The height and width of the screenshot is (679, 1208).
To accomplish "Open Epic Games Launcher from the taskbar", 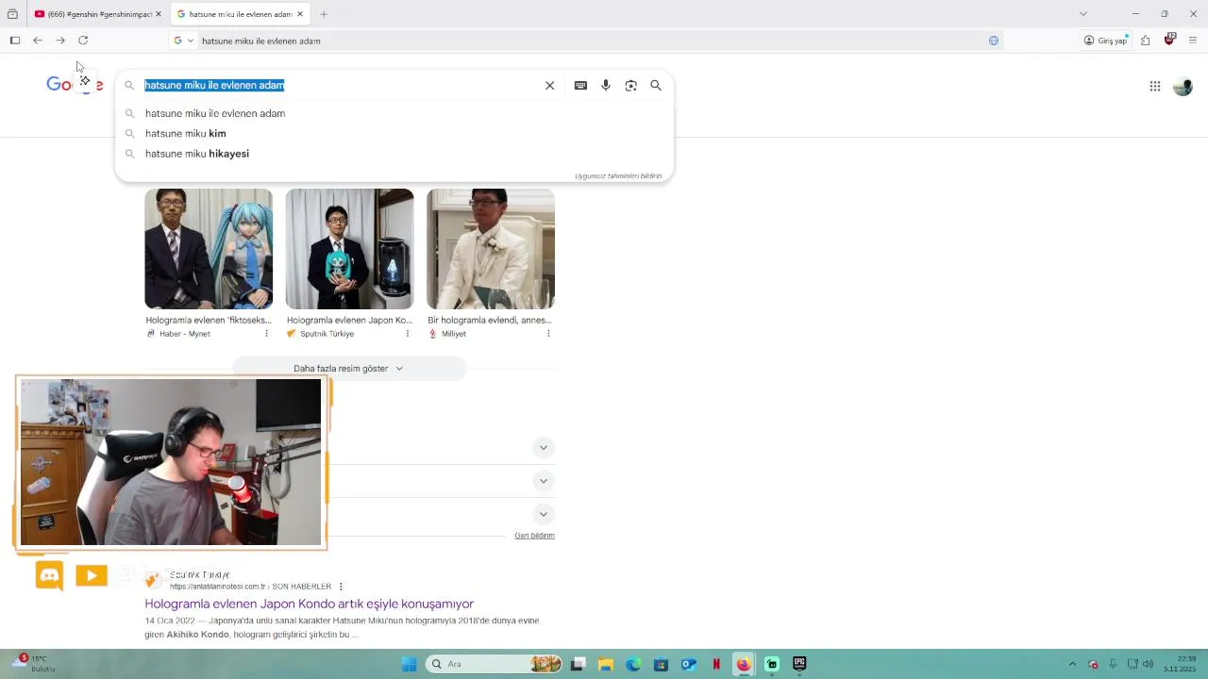I will click(799, 664).
